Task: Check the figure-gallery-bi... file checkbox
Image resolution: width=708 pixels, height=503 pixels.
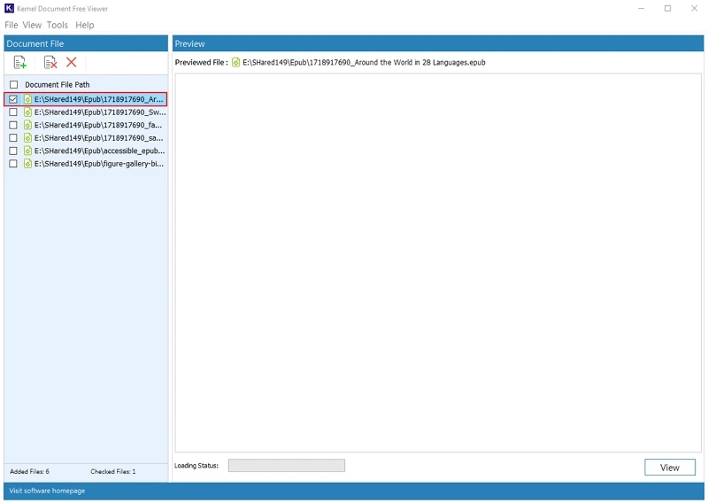Action: [x=13, y=164]
